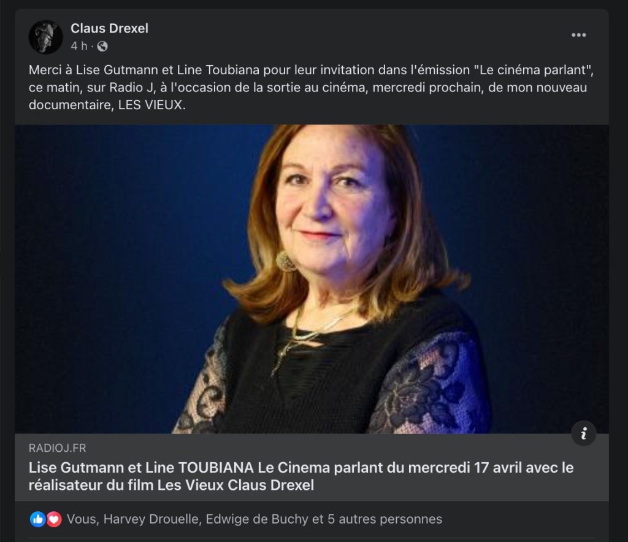Open Claus Drexel's profile picture avatar
This screenshot has width=628, height=542.
click(45, 37)
